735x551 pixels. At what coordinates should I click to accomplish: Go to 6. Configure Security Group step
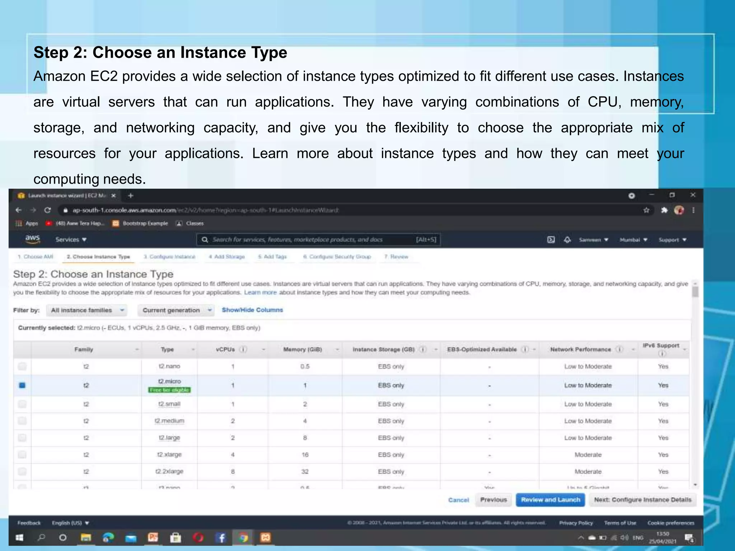[x=337, y=256]
